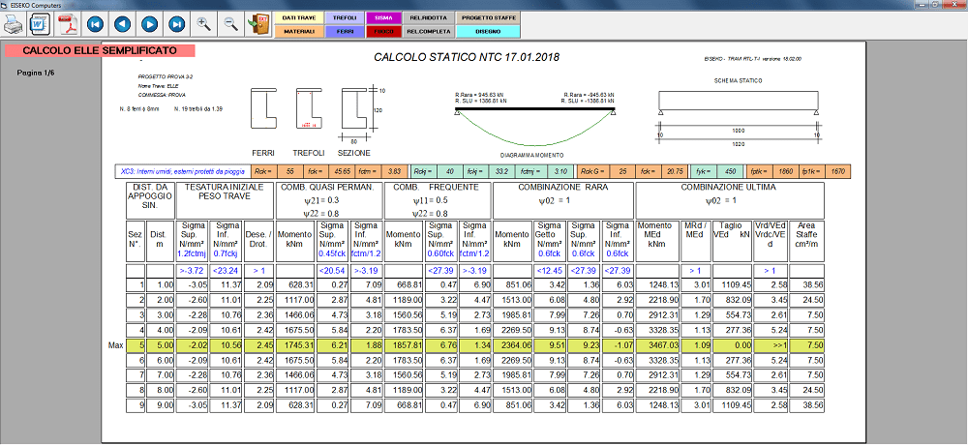Click the Rck value 55 cell
This screenshot has height=445, width=968.
pos(289,171)
